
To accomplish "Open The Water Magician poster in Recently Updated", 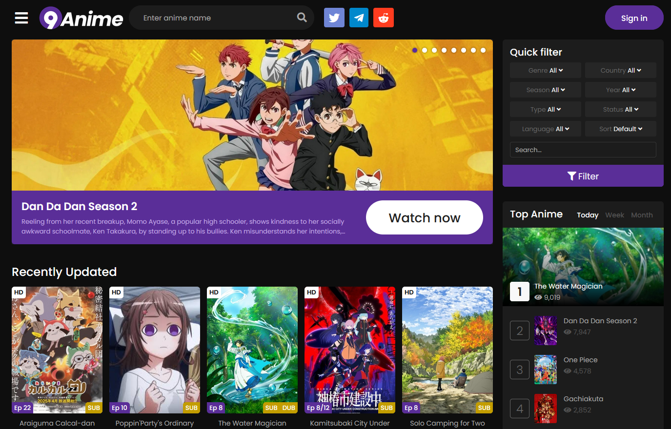I will coord(252,350).
